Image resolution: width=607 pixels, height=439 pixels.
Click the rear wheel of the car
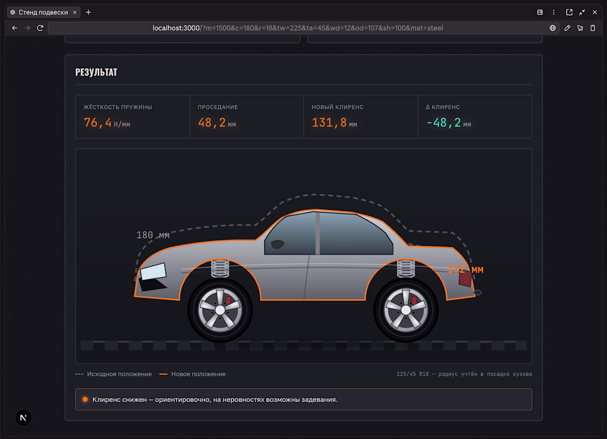click(406, 310)
